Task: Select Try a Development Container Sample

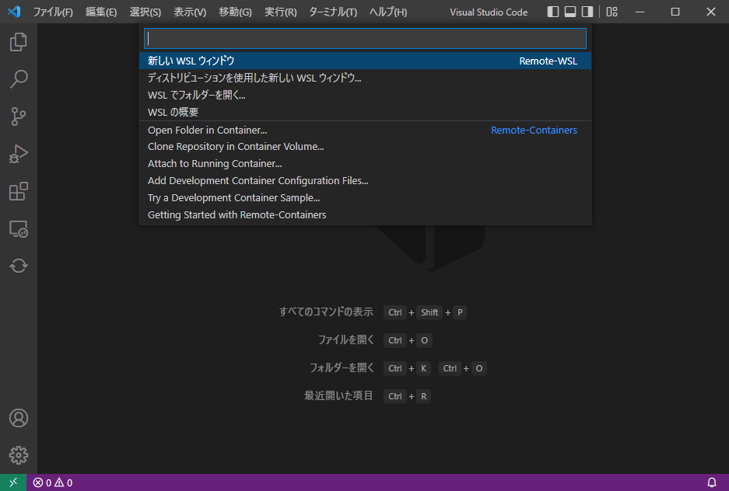Action: click(365, 197)
